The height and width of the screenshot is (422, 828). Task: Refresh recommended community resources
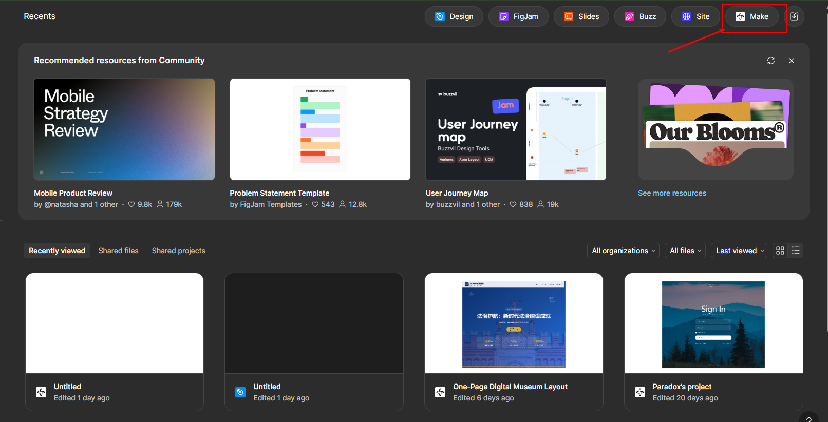(x=771, y=61)
